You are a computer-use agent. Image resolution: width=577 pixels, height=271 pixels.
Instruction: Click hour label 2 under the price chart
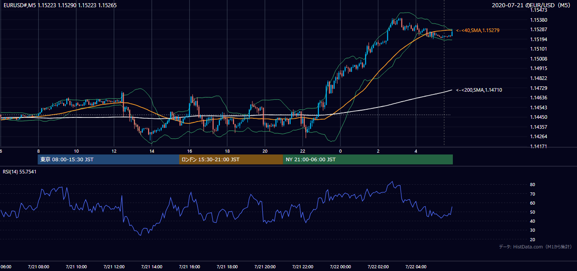378,151
